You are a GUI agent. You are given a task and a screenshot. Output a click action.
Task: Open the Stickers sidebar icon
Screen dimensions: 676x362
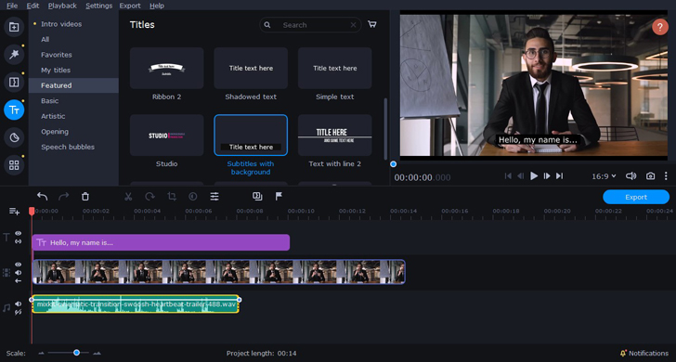click(x=14, y=137)
